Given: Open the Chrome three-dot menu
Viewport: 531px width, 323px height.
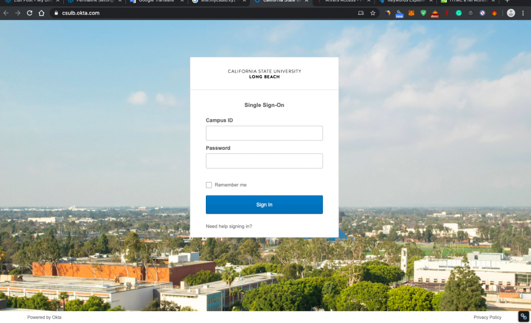Looking at the screenshot, I should [x=523, y=13].
